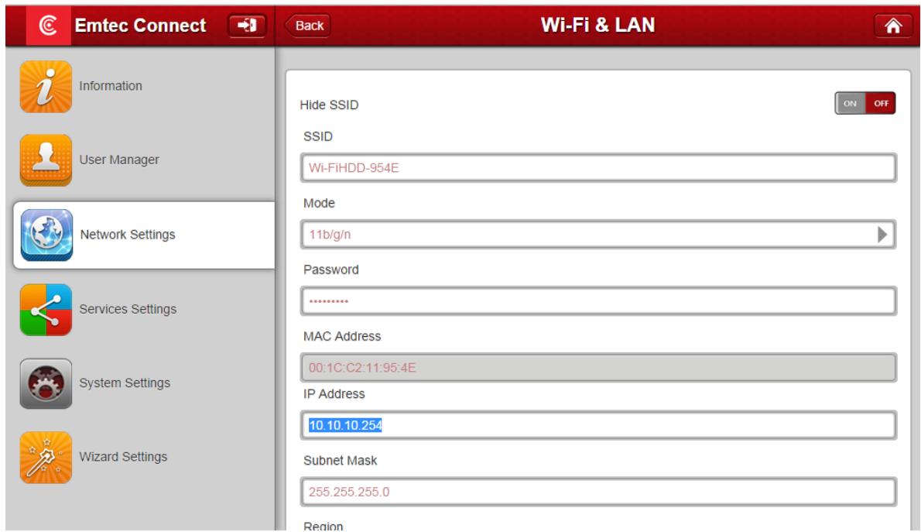Toggle the Hide SSID switch
This screenshot has height=532, width=921.
(x=865, y=104)
